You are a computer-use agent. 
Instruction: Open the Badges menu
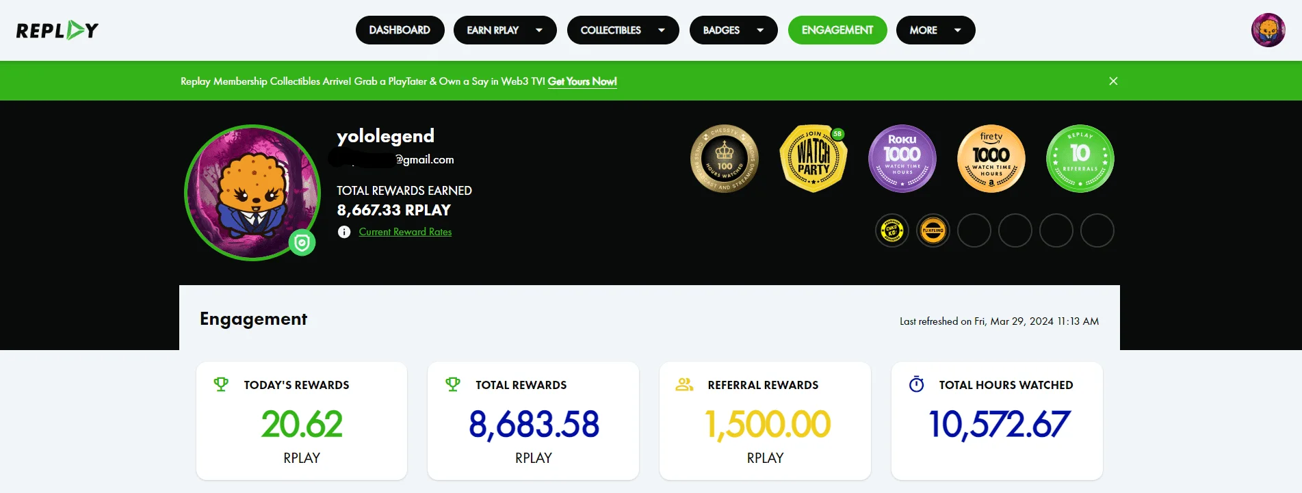pos(733,30)
